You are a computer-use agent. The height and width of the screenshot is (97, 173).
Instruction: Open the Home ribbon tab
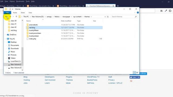point(15,13)
